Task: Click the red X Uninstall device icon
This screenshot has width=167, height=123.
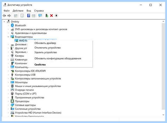Action: pyautogui.click(x=51, y=16)
